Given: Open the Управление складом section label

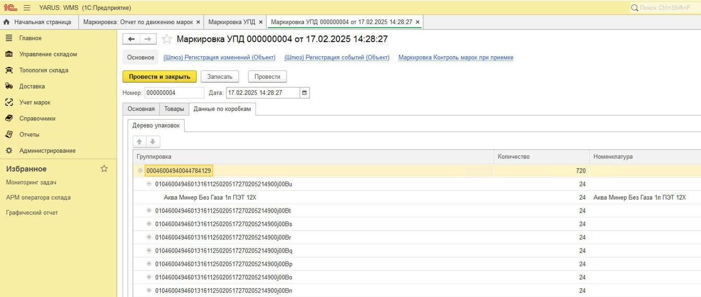Looking at the screenshot, I should click(48, 54).
